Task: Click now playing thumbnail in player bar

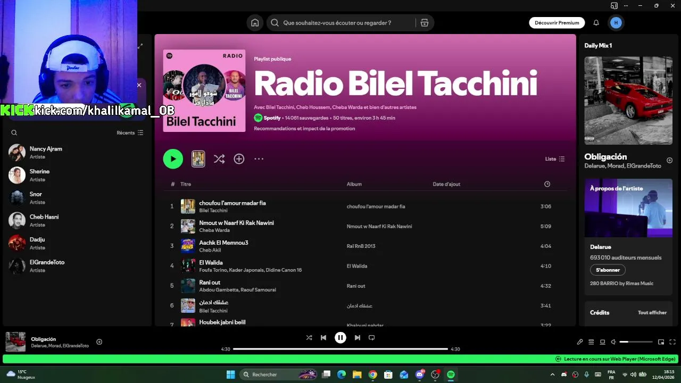Action: [15, 342]
